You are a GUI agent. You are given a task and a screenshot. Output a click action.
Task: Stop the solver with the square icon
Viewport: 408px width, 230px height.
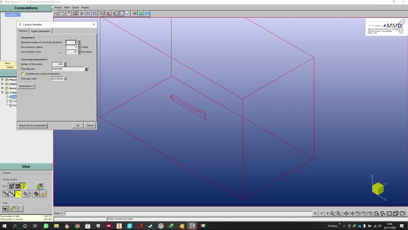click(95, 13)
